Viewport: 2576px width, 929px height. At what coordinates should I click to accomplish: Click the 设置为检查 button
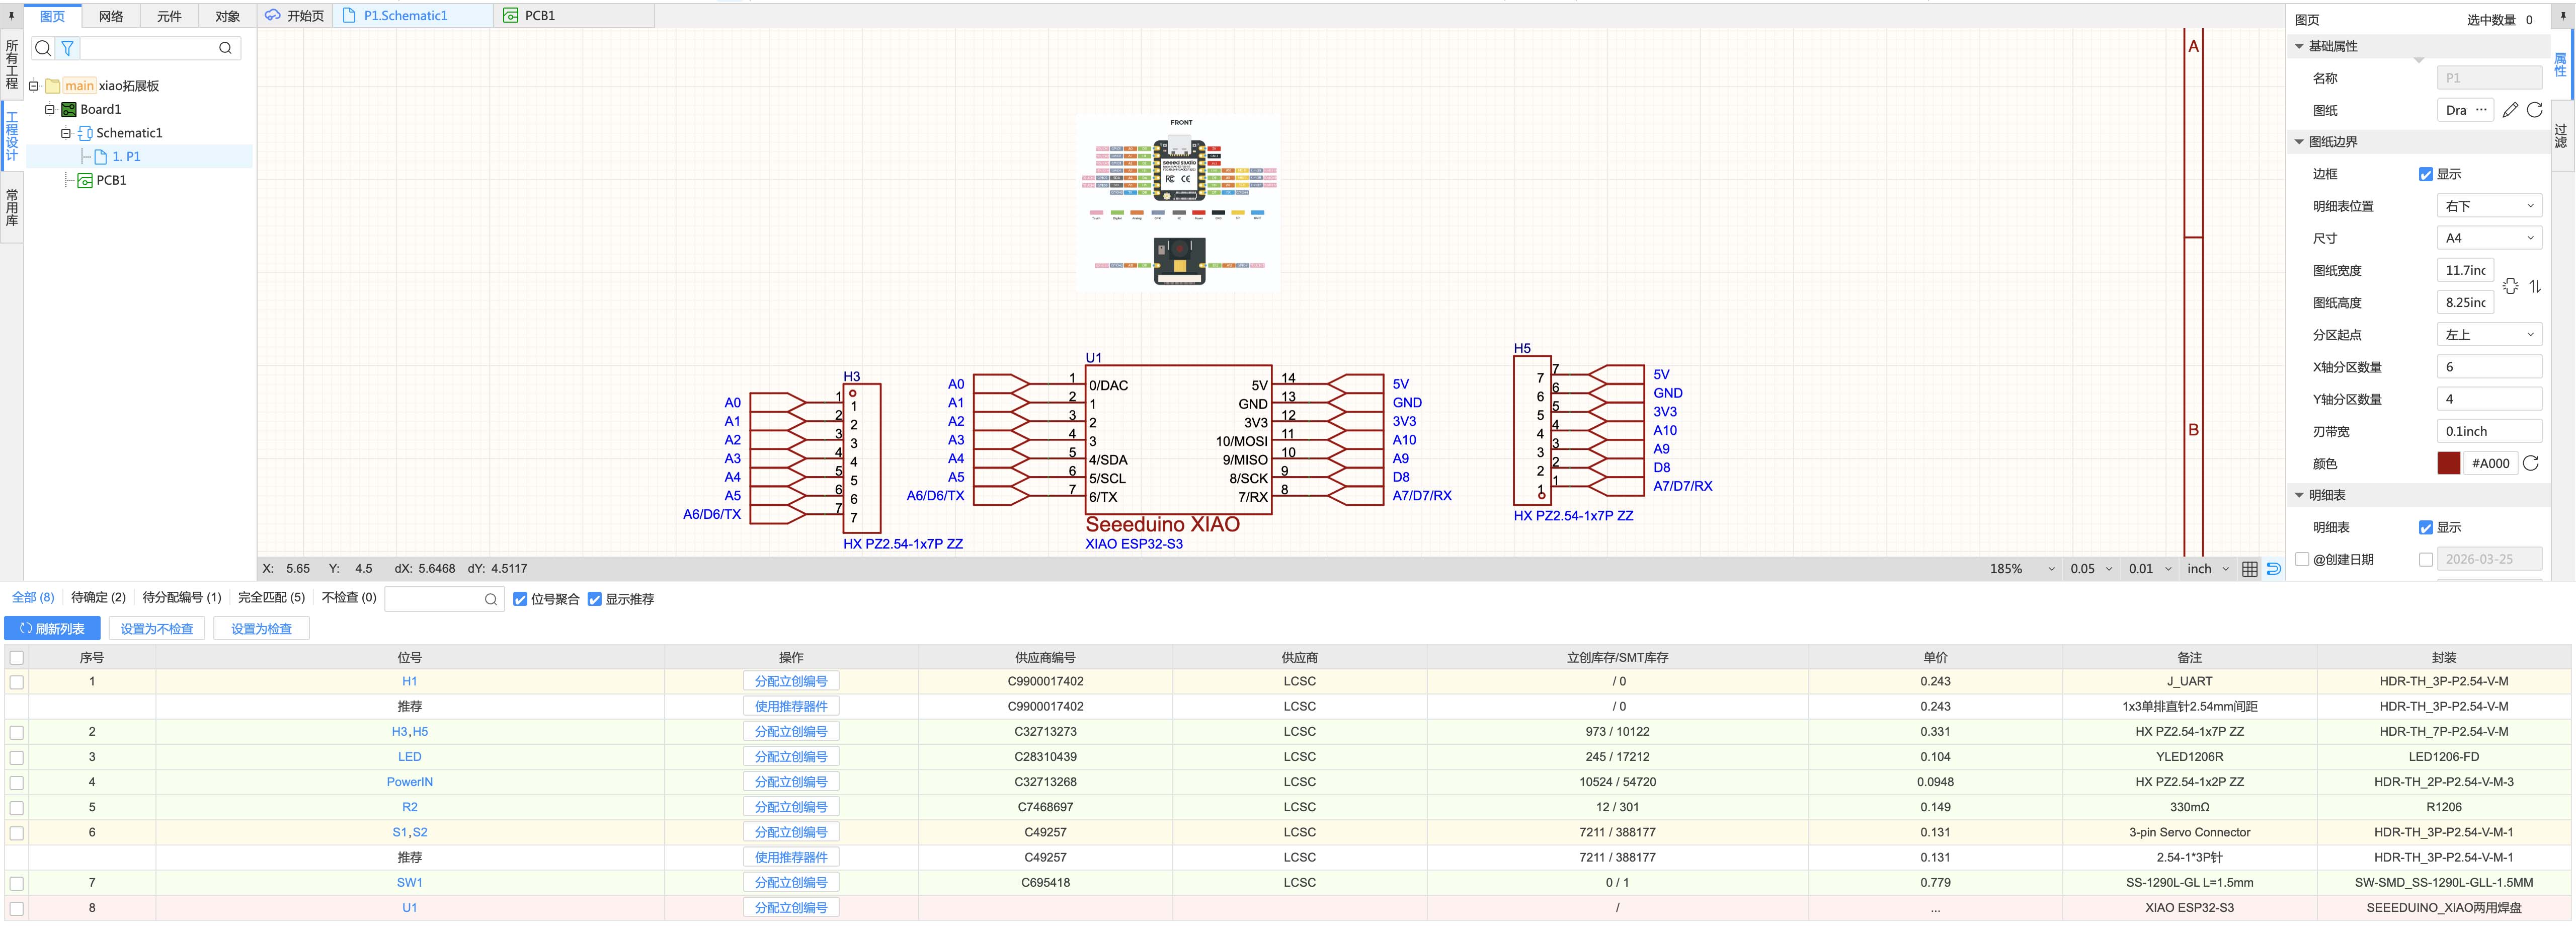261,629
